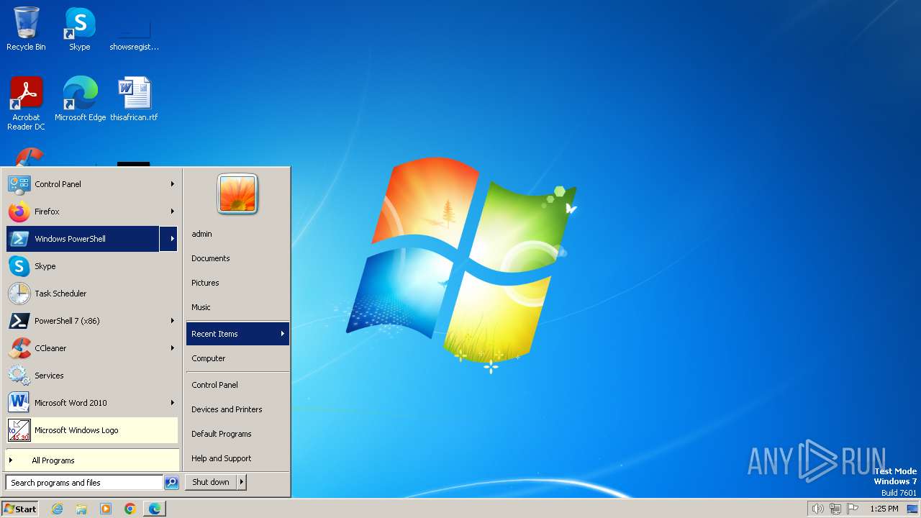Expand Firefox jump list arrow
The height and width of the screenshot is (518, 921).
[173, 212]
